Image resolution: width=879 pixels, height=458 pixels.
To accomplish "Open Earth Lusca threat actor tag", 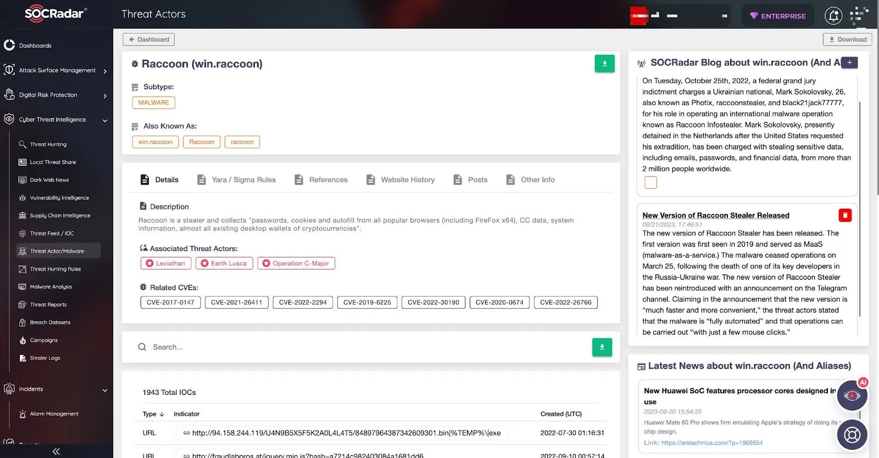I will [224, 264].
